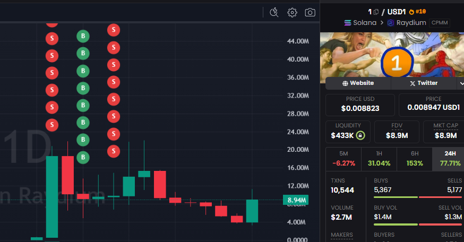
Task: Click the liquidity lock icon
Action: pos(360,135)
